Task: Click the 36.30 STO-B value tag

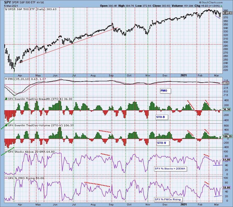Action: 227,109
